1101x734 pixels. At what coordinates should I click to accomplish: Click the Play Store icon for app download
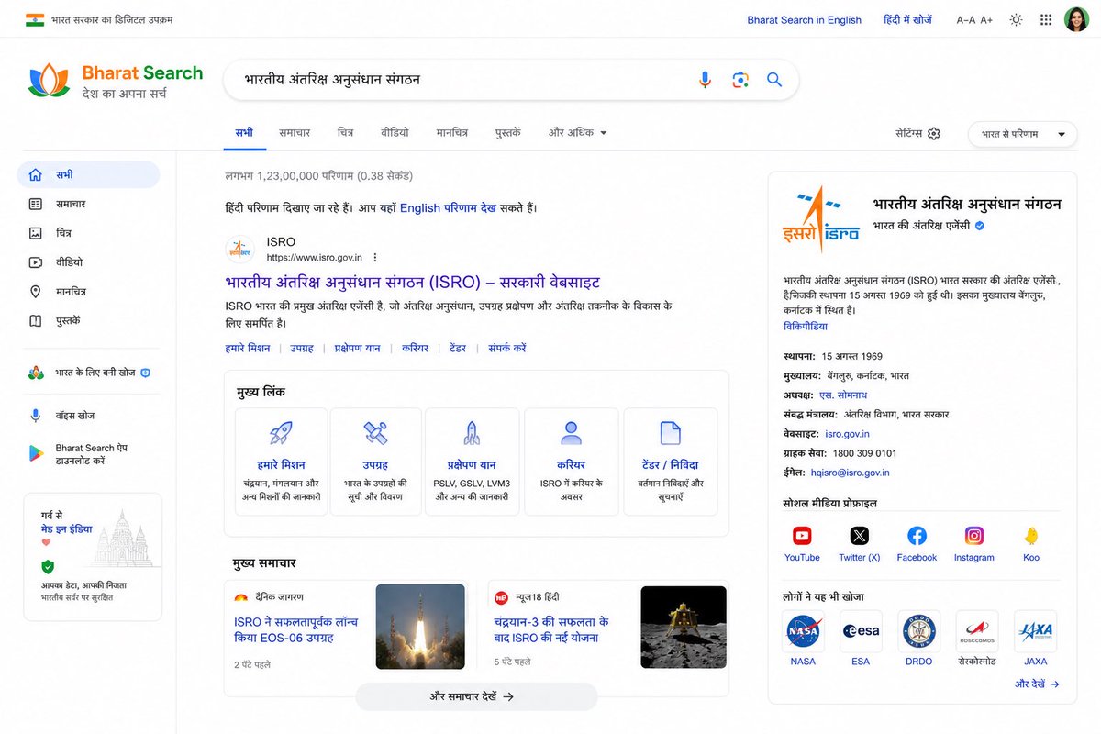tap(36, 454)
